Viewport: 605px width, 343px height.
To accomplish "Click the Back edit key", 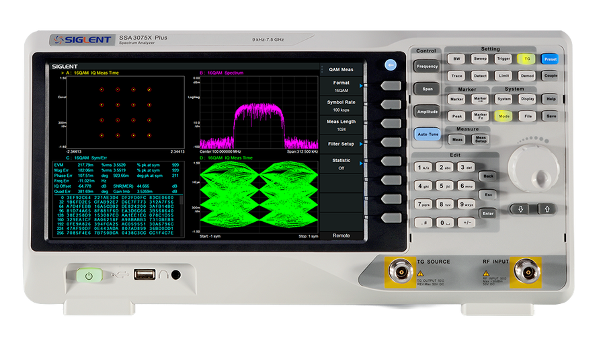I will pos(488,176).
